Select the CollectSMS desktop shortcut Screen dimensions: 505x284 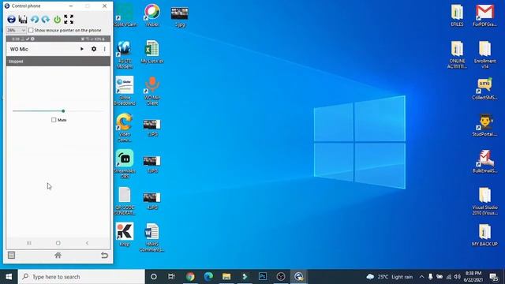pyautogui.click(x=484, y=88)
